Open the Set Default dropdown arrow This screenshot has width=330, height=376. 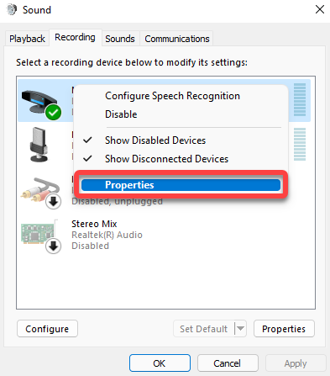[240, 328]
